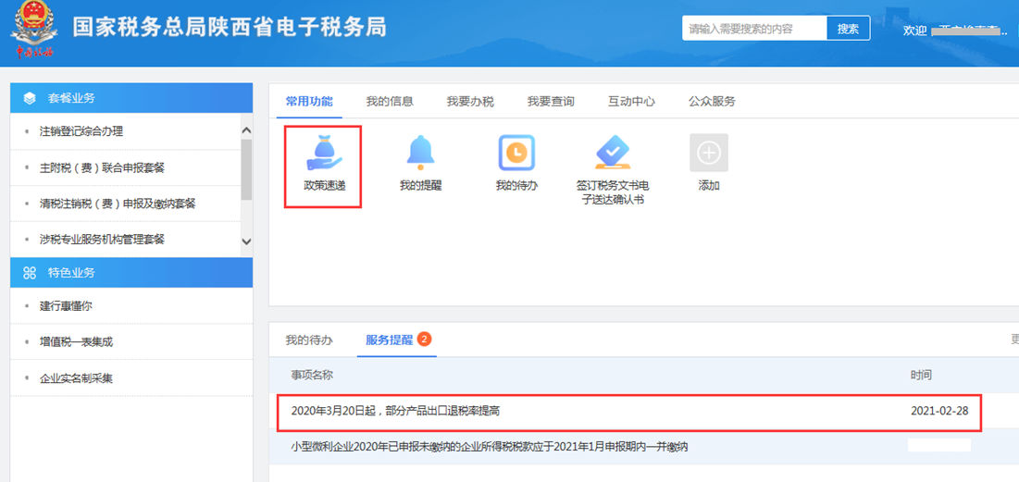
Task: Switch to the 我的信息 tab
Action: pos(389,102)
